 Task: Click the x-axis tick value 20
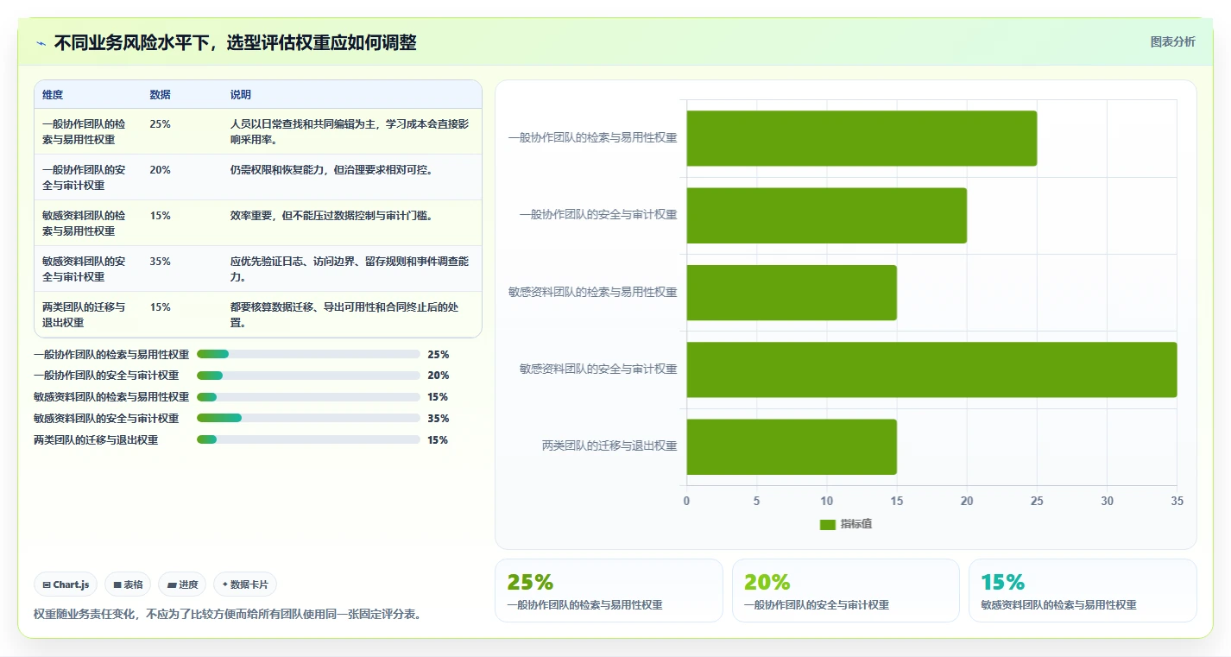coord(967,501)
